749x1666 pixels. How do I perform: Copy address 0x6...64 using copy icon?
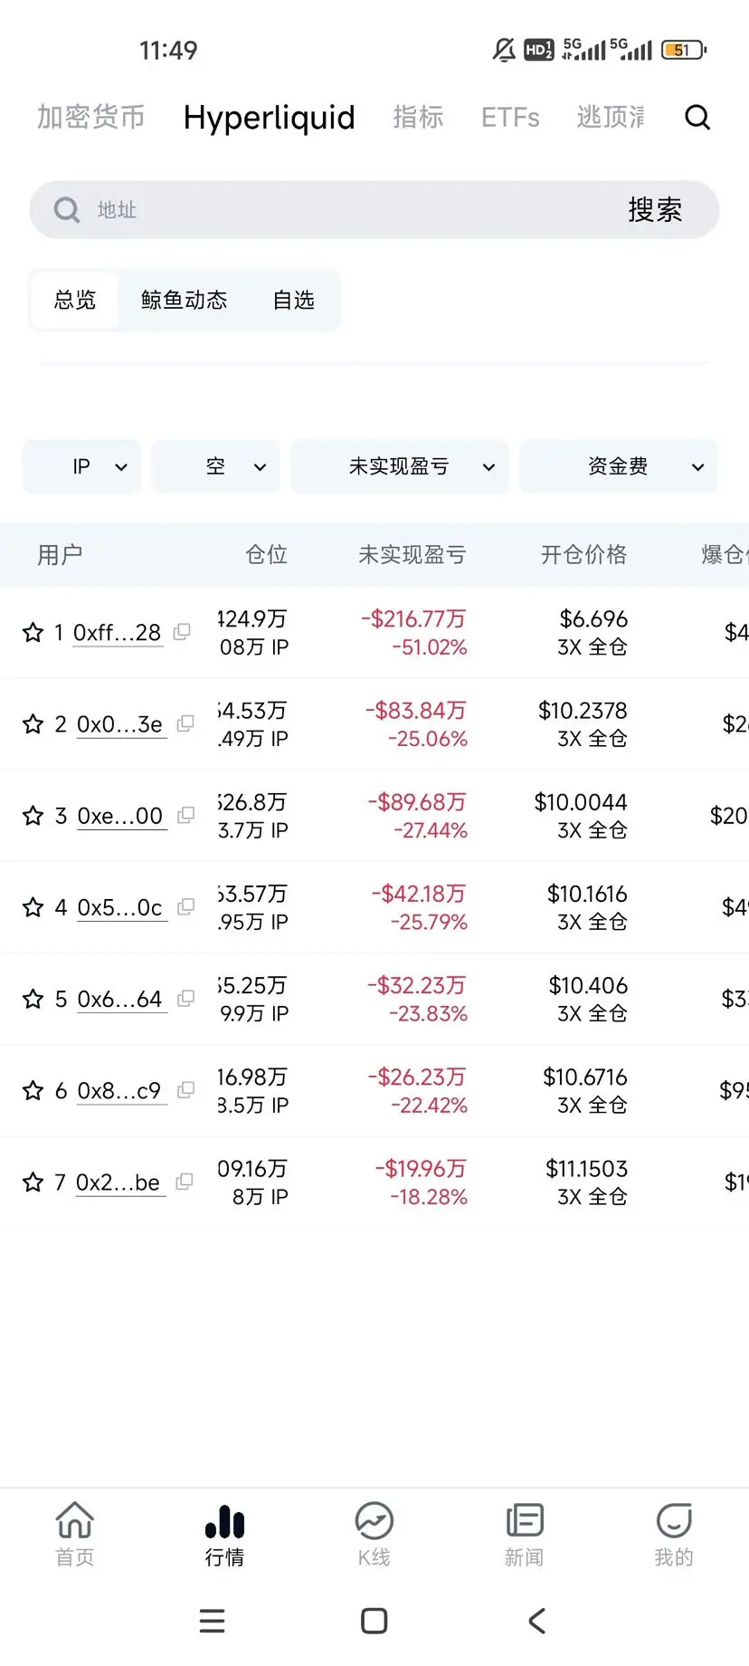tap(185, 999)
